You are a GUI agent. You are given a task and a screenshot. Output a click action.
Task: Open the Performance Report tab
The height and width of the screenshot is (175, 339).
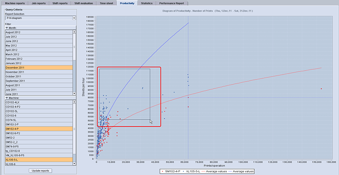click(x=172, y=3)
